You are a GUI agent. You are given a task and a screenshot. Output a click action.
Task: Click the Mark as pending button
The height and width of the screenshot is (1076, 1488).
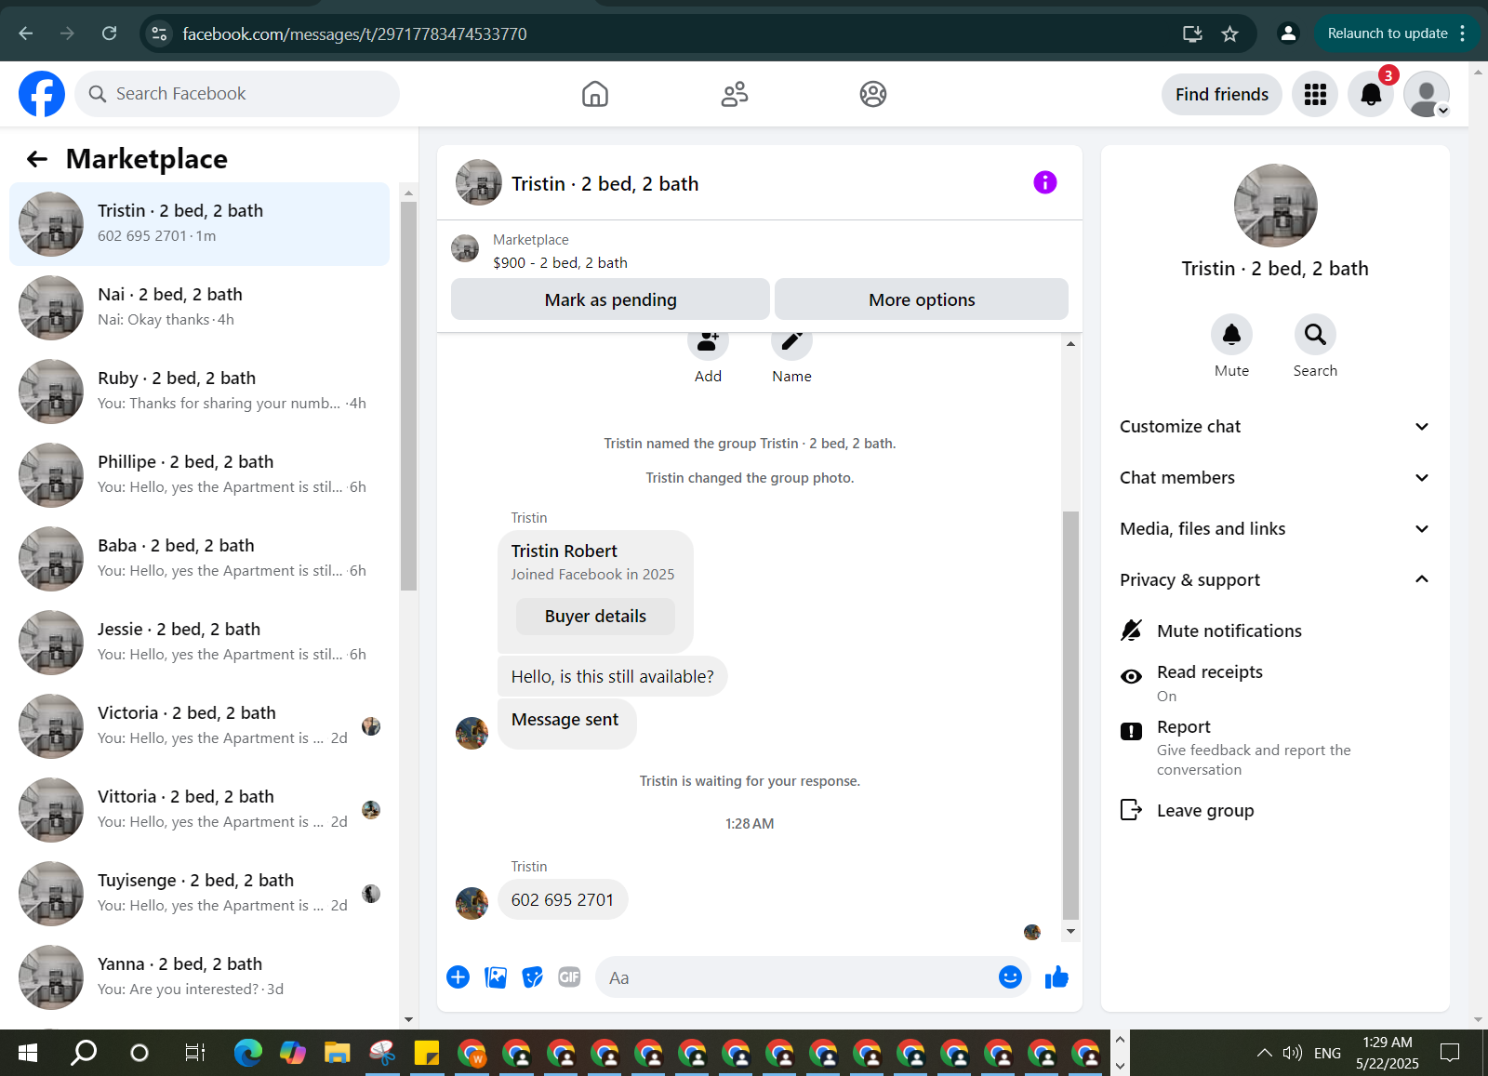click(610, 299)
